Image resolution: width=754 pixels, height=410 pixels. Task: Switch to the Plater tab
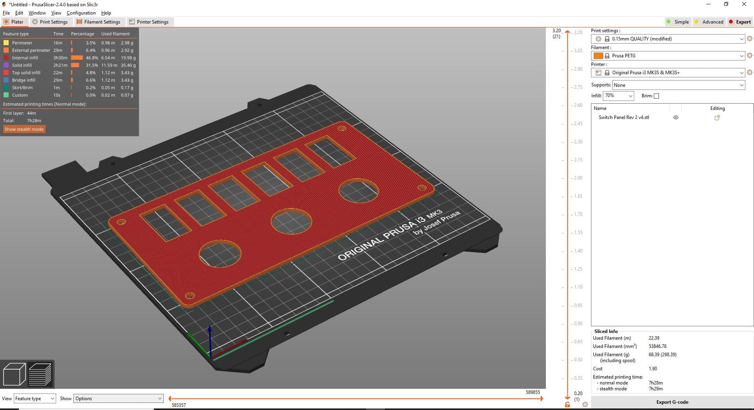click(14, 22)
